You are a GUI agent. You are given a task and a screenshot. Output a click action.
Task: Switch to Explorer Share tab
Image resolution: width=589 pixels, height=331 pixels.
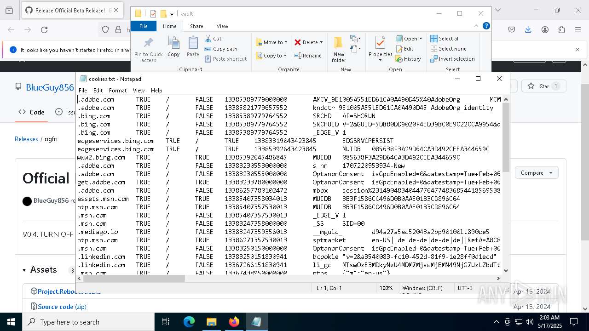click(x=196, y=26)
